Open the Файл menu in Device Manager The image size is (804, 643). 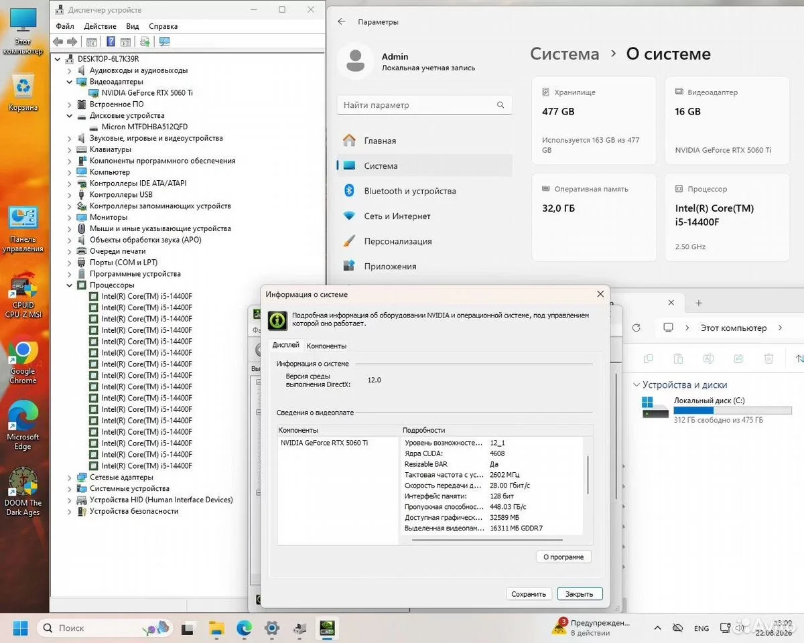coord(65,26)
